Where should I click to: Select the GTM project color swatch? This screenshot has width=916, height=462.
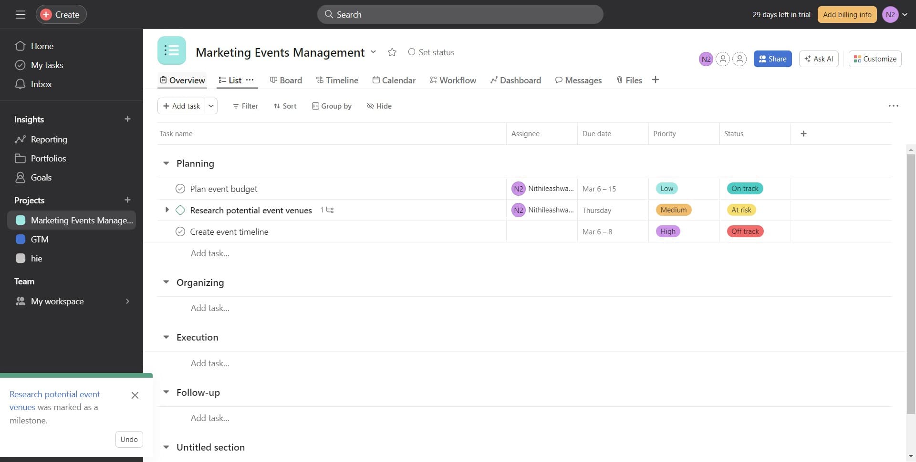20,239
